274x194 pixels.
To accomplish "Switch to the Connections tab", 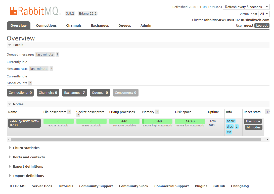I will pyautogui.click(x=46, y=25).
